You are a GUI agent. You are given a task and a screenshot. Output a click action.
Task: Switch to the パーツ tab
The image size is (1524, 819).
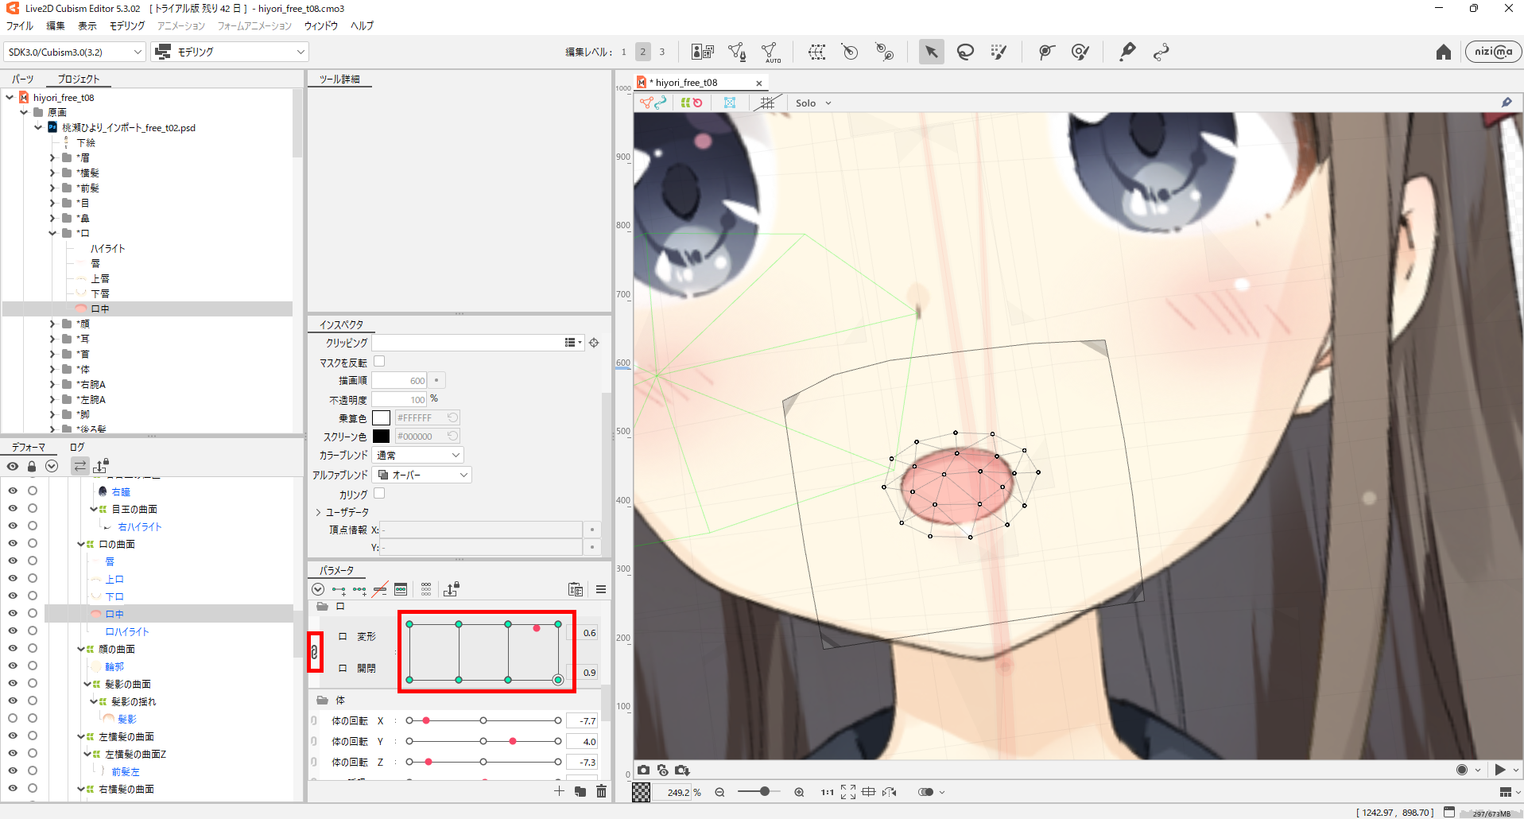pyautogui.click(x=22, y=80)
